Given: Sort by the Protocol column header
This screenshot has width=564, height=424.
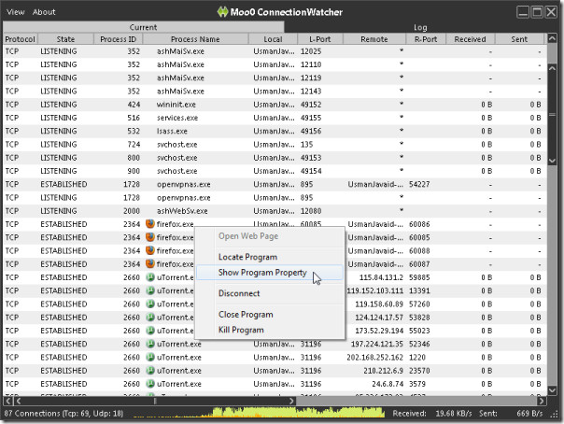Looking at the screenshot, I should click(21, 39).
